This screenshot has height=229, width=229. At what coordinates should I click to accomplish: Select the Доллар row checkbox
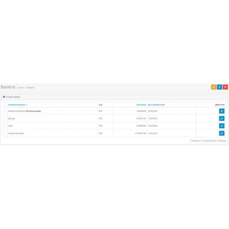[x=5, y=118]
